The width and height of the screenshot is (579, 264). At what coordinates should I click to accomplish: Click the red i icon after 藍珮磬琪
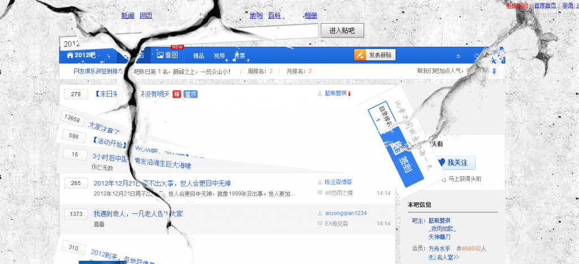tap(349, 94)
